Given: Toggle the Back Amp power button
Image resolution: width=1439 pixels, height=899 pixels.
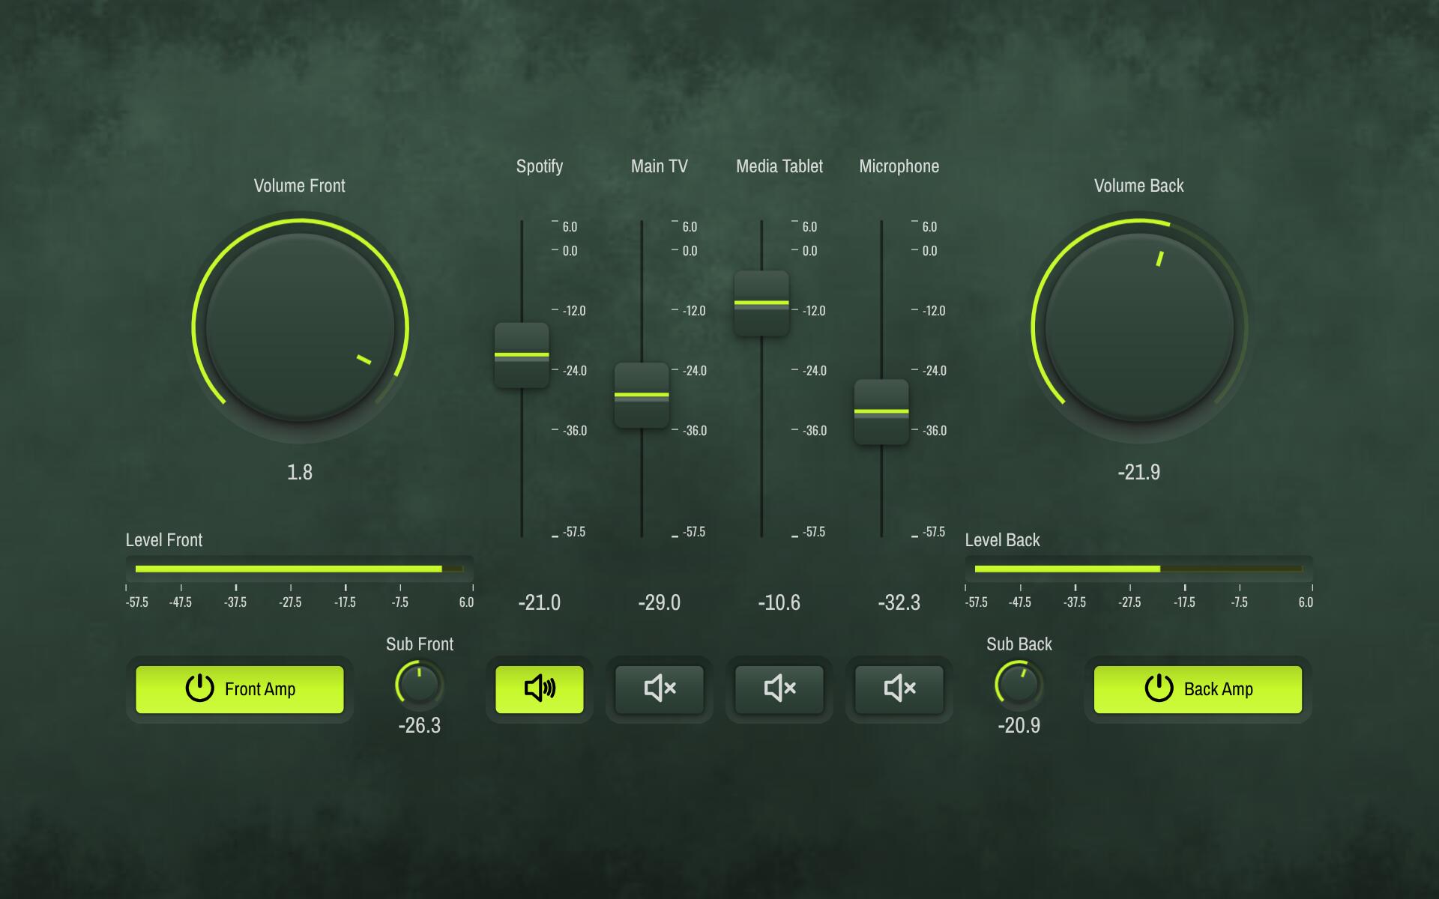Looking at the screenshot, I should coord(1198,689).
